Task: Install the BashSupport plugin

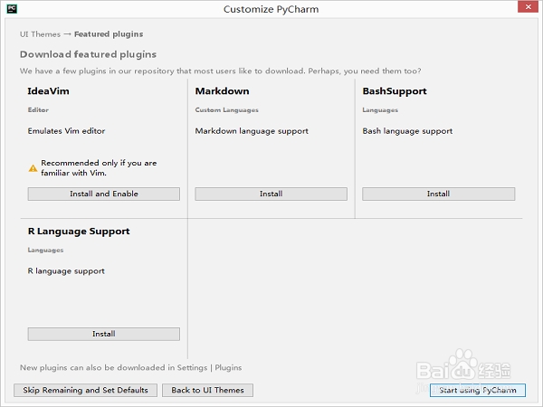Action: (x=438, y=194)
